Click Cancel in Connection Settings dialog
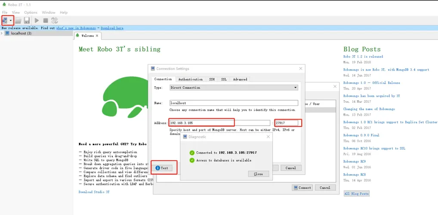 click(x=290, y=168)
